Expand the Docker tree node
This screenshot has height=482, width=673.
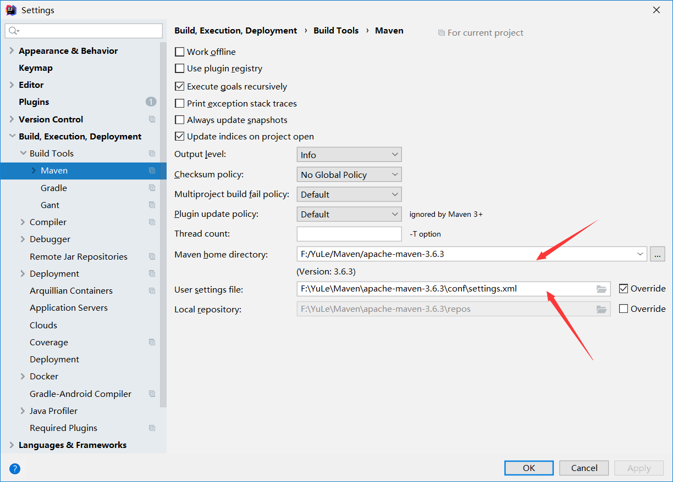click(x=23, y=376)
